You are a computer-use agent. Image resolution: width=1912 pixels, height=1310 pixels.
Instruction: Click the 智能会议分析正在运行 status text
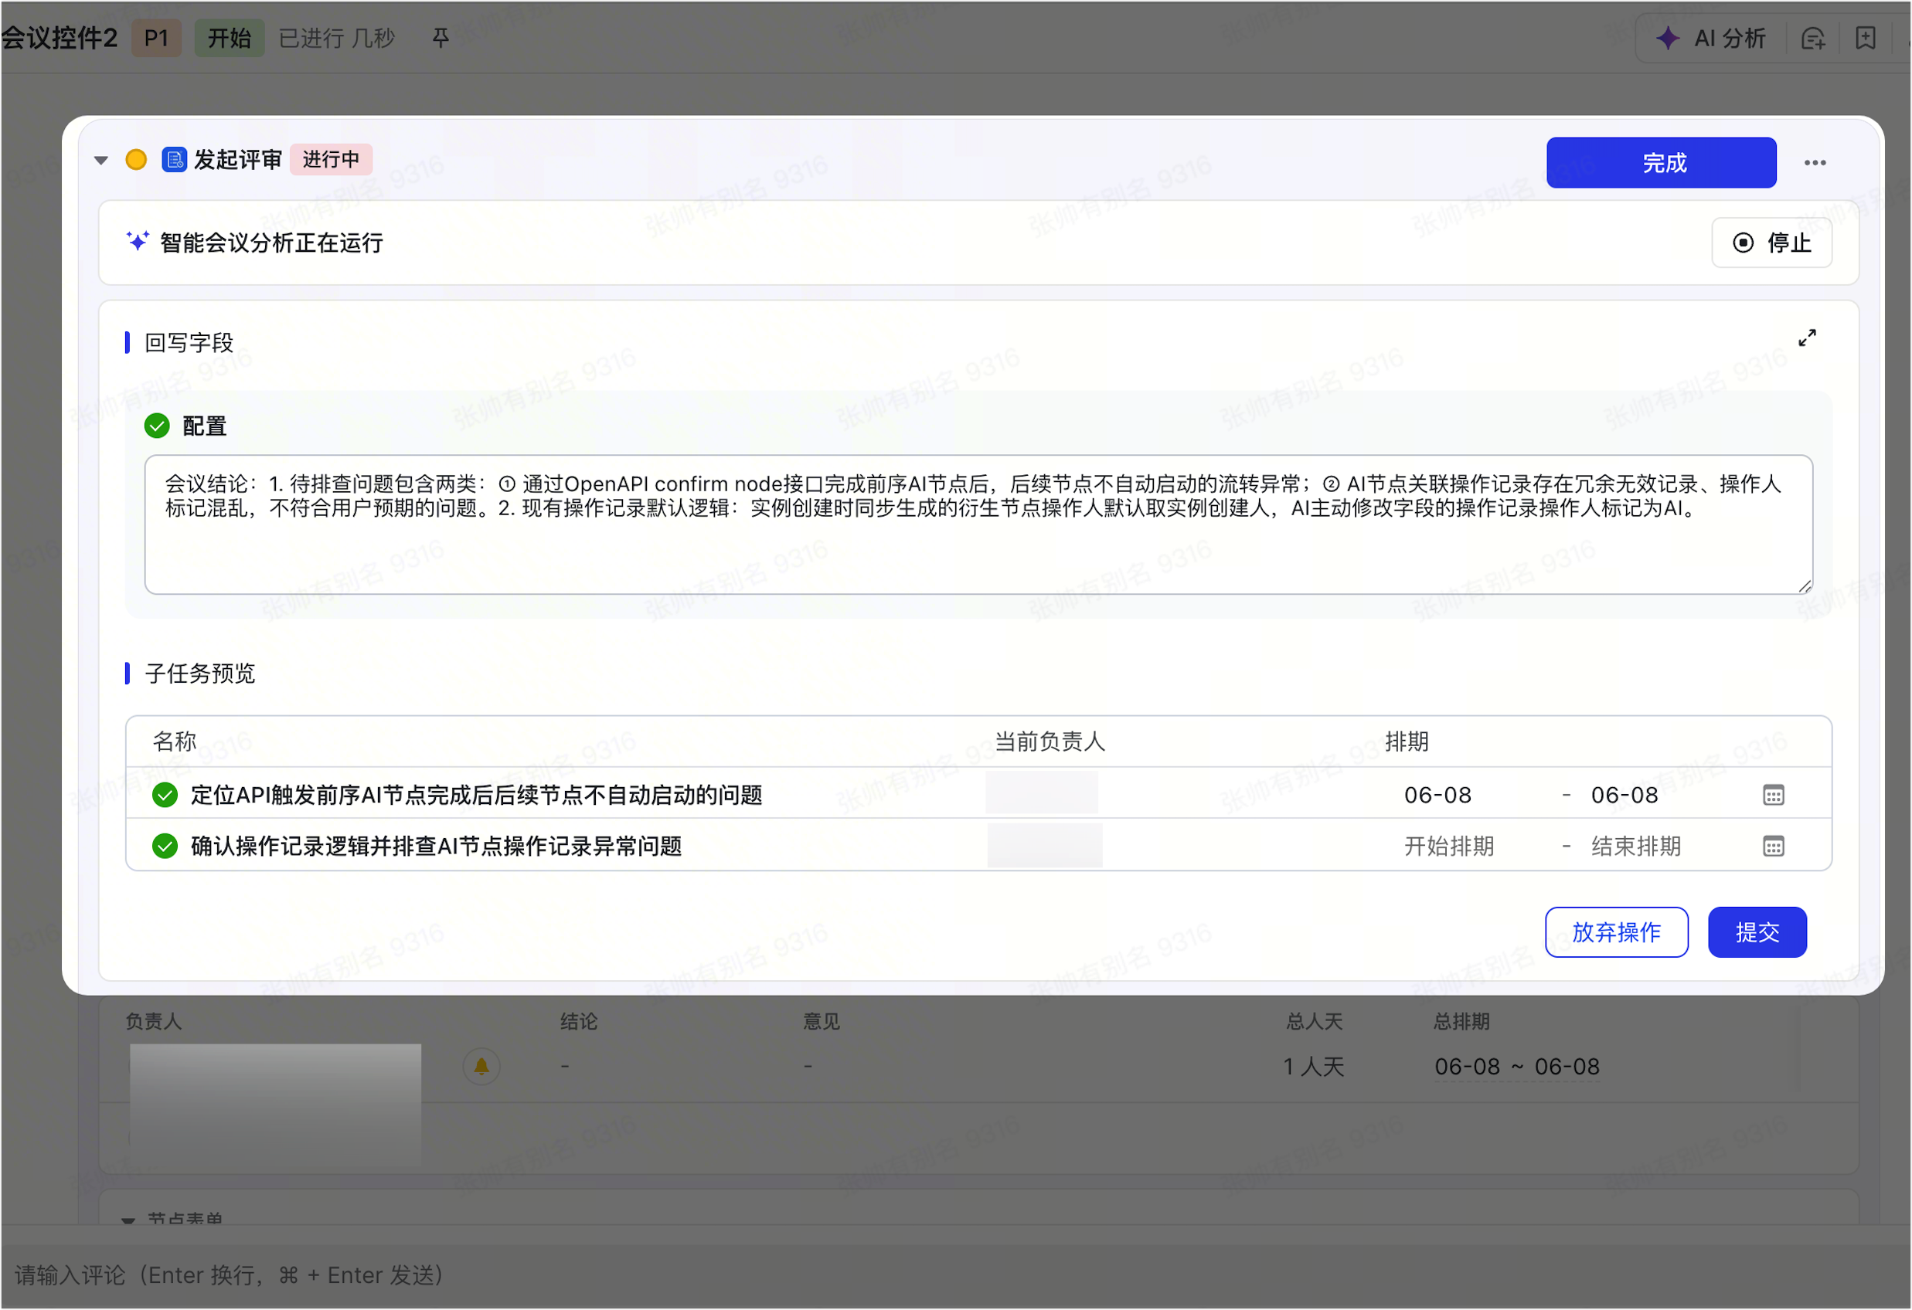pos(271,243)
